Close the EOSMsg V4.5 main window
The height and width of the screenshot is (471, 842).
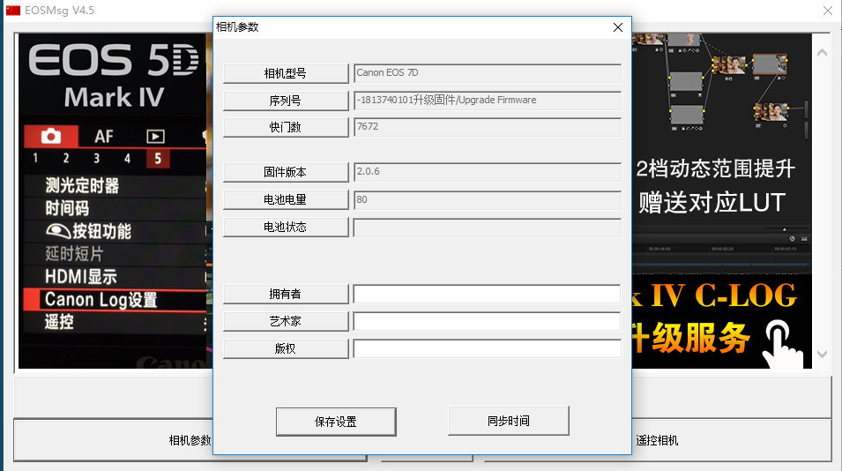pos(828,11)
